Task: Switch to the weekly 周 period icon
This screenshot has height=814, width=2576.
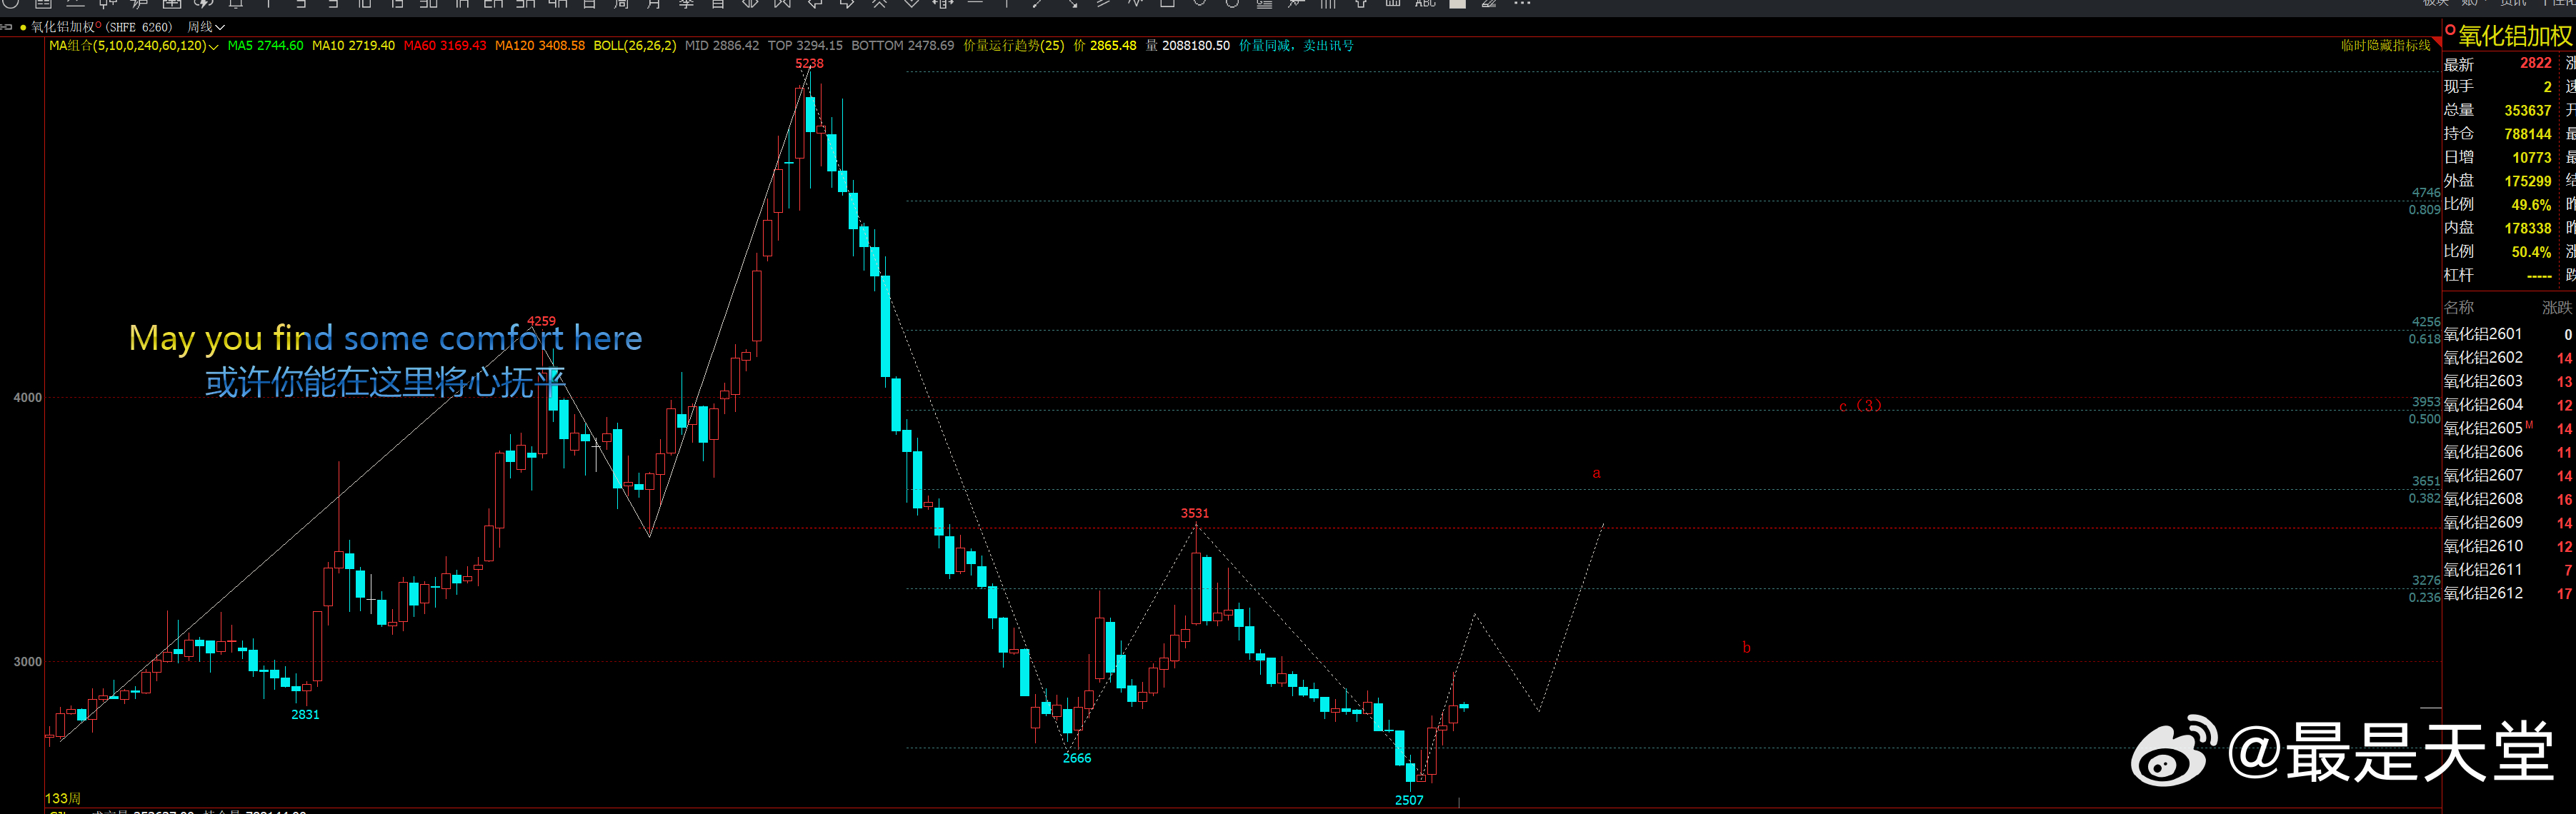Action: [x=621, y=4]
